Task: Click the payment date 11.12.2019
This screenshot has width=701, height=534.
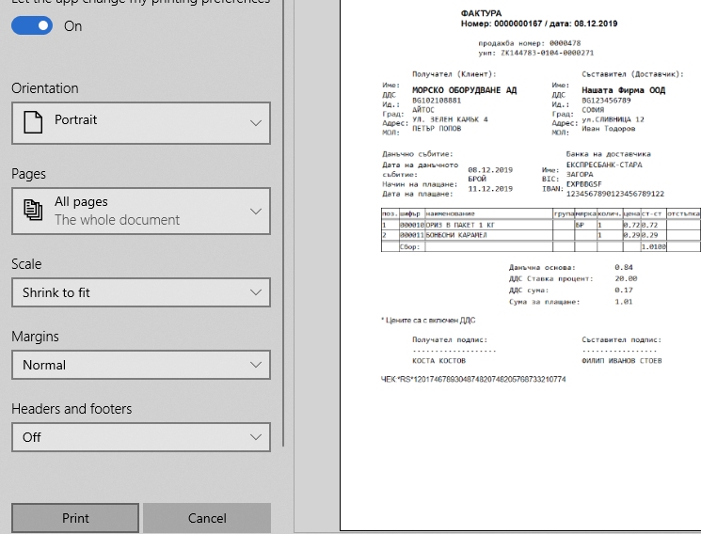Action: [490, 189]
